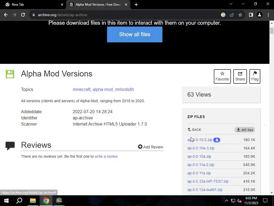Click the green floppy disk software icon
Screen dimensions: 274x206
10,74
